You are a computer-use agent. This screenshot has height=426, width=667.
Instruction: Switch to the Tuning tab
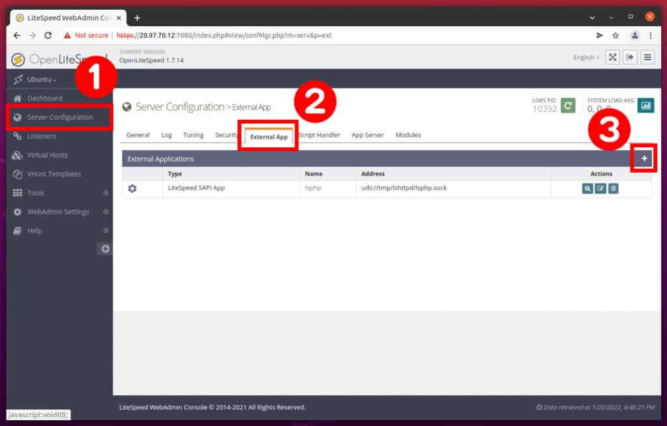click(193, 135)
